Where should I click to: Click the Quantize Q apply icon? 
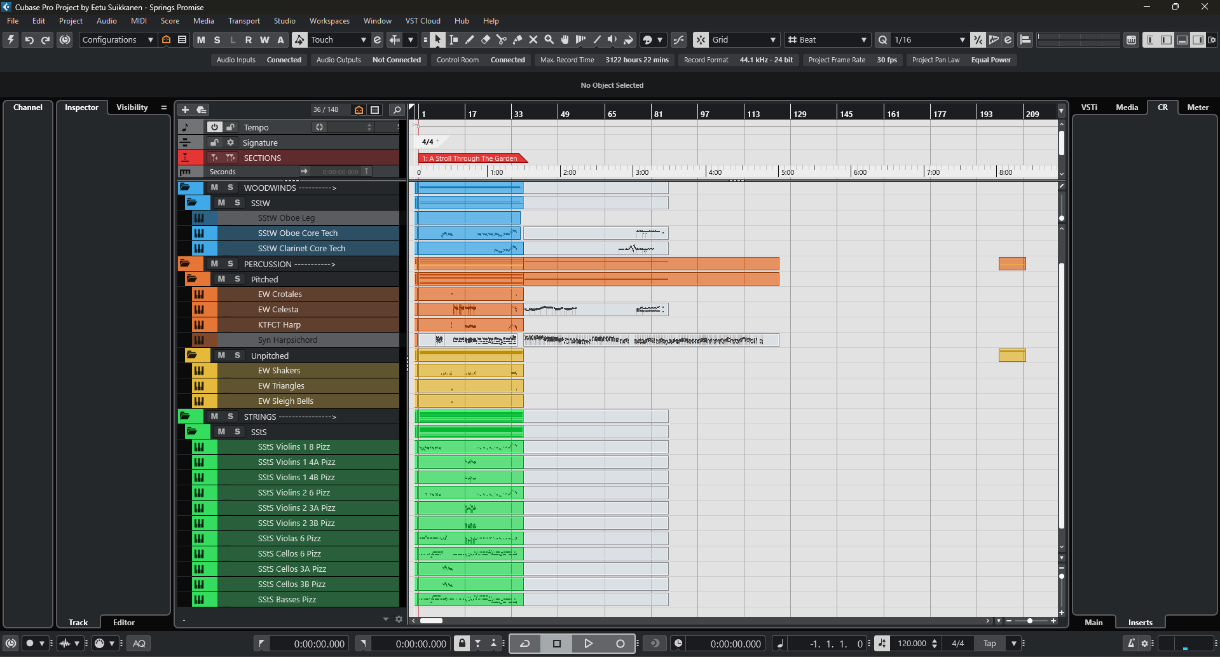click(x=882, y=39)
